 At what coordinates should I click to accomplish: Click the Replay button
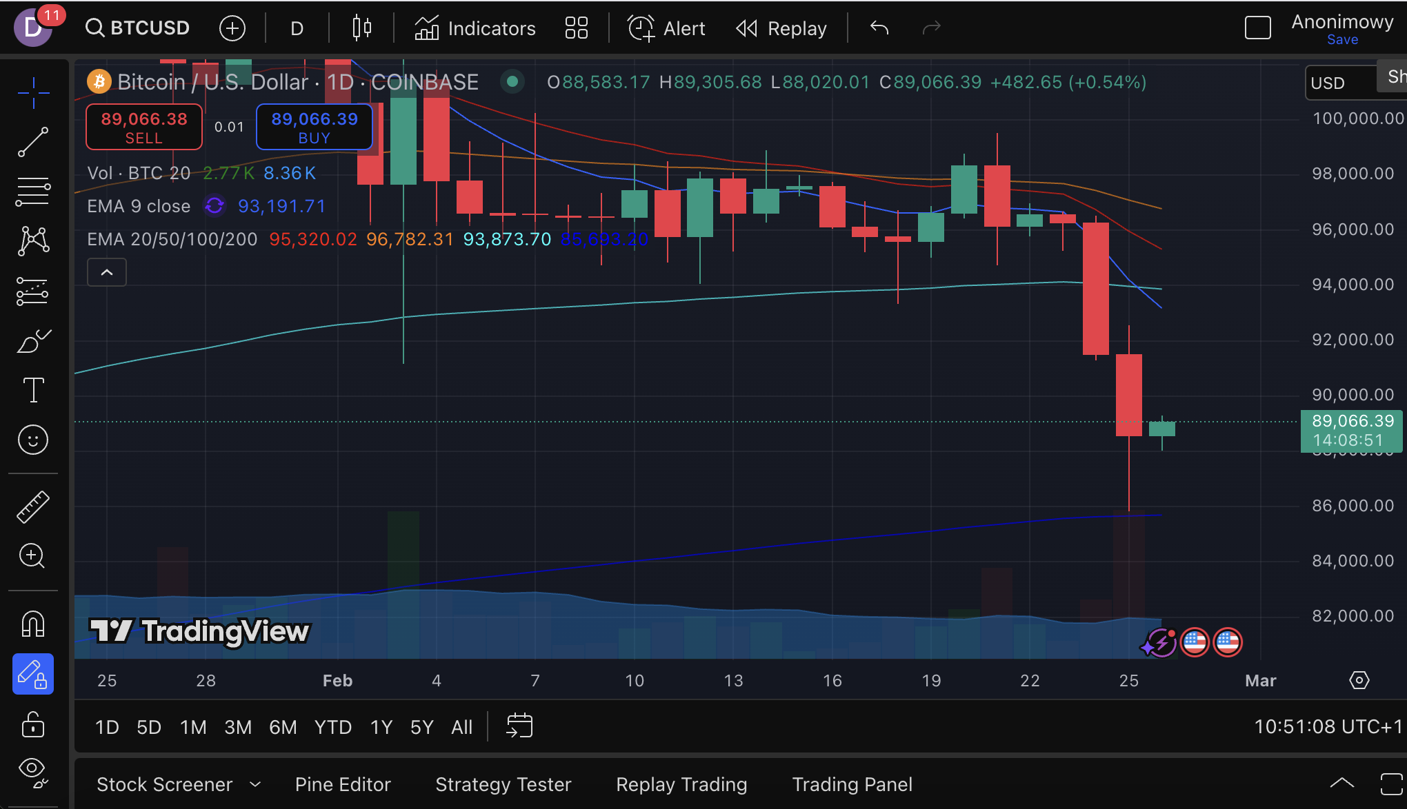pyautogui.click(x=781, y=28)
